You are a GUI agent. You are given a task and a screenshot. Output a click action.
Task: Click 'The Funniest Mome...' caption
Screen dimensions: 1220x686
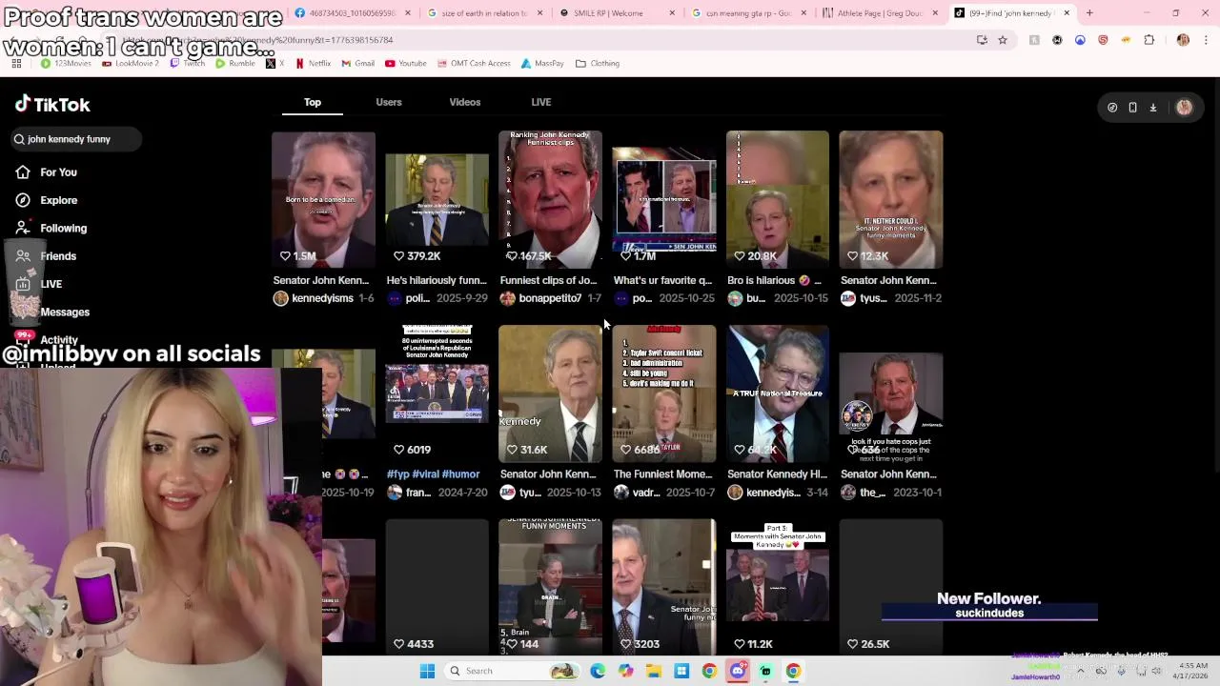click(x=662, y=474)
